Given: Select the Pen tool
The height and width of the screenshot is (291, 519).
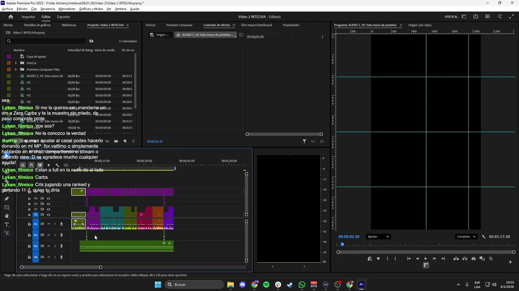Looking at the screenshot, I should (x=6, y=199).
